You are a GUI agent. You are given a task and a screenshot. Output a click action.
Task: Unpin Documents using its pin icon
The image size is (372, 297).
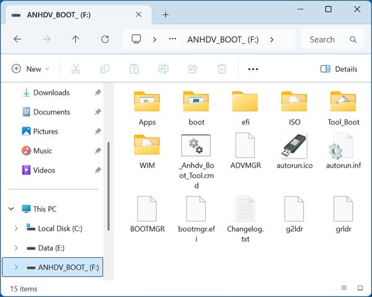tap(98, 111)
